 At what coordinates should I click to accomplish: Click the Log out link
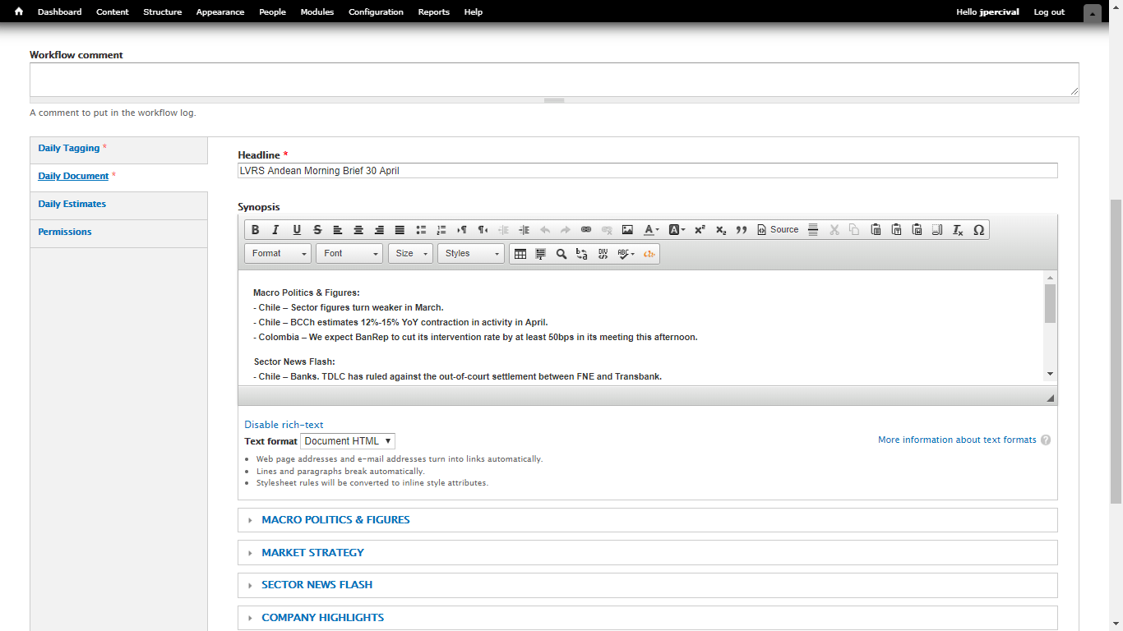[x=1049, y=12]
